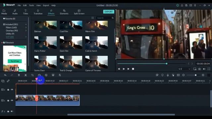212x119 pixels.
Task: Click the Crop tool icon
Action: 32,75
